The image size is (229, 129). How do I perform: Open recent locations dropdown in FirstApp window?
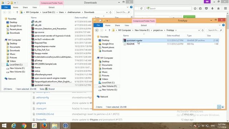pyautogui.click(x=106, y=30)
